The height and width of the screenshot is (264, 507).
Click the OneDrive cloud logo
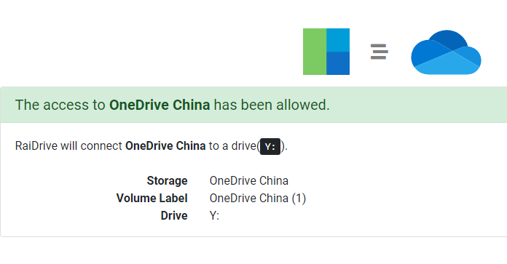tap(446, 52)
